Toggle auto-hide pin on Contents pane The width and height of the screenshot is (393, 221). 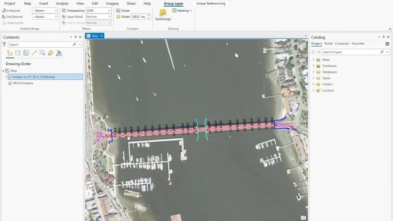[x=76, y=37]
